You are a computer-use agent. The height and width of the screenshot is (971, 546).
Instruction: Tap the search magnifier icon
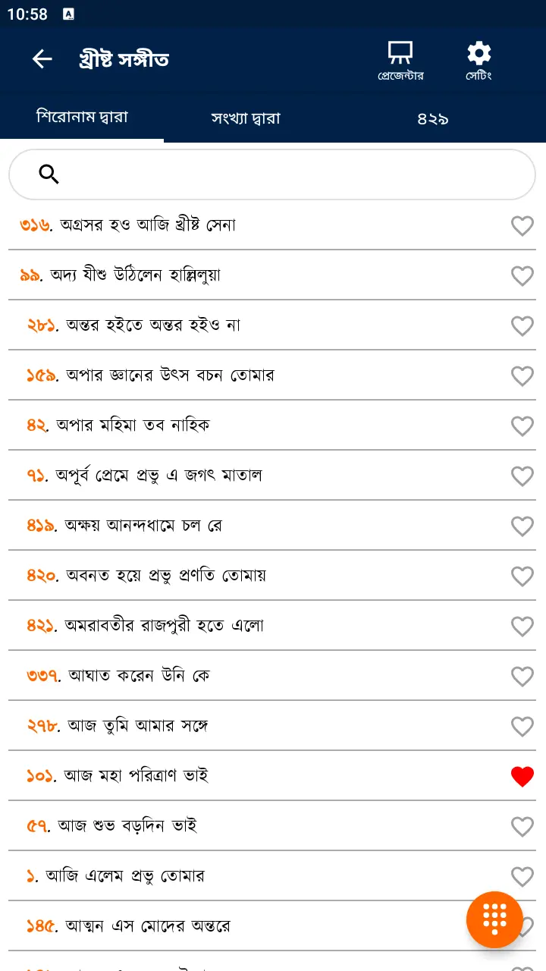[x=49, y=174]
